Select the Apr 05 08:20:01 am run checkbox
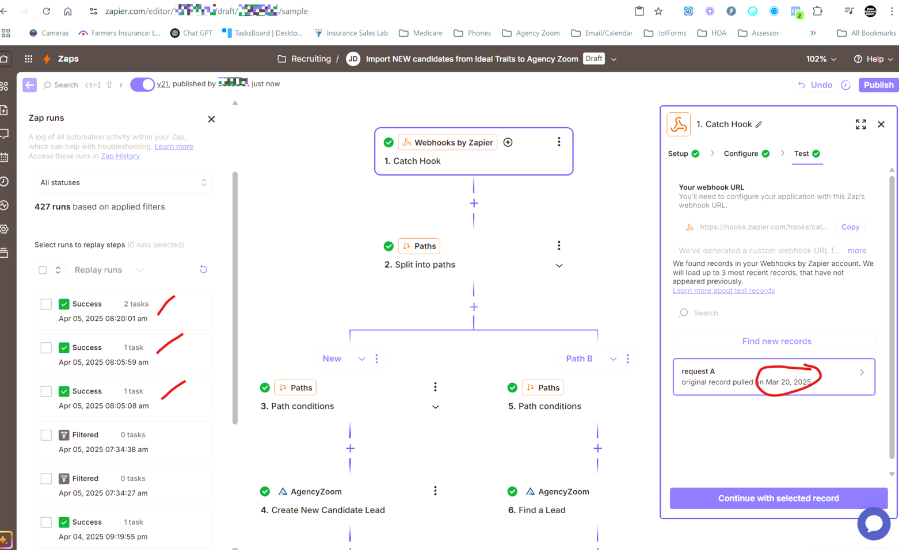This screenshot has width=899, height=550. [x=46, y=304]
